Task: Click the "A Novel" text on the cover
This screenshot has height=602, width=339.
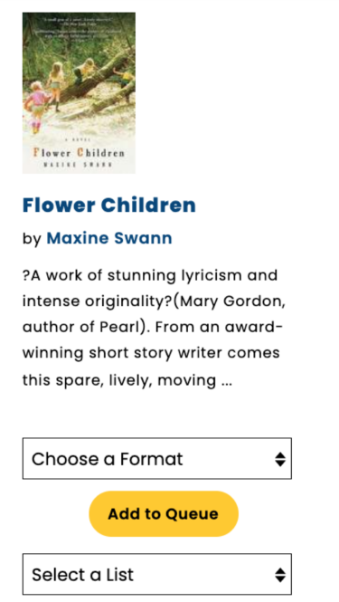Action: pyautogui.click(x=79, y=140)
